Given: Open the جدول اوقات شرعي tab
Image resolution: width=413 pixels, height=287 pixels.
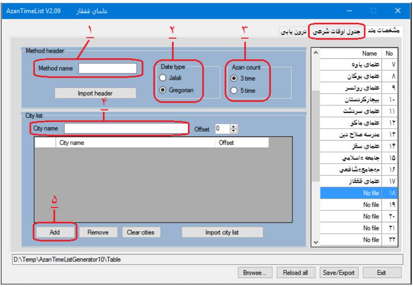Looking at the screenshot, I should (337, 32).
